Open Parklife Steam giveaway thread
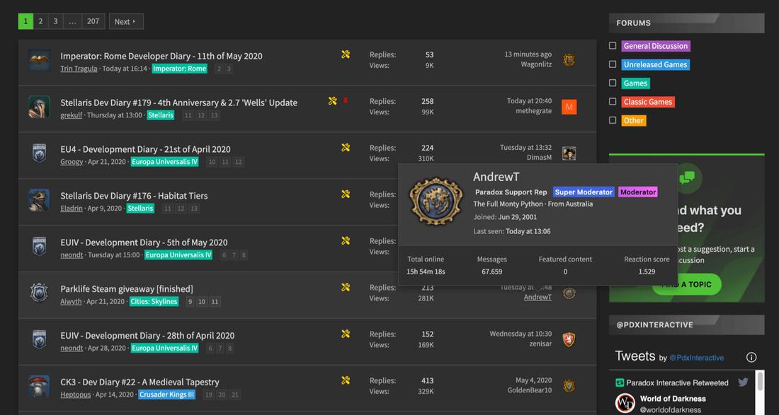The height and width of the screenshot is (415, 779). click(x=126, y=288)
